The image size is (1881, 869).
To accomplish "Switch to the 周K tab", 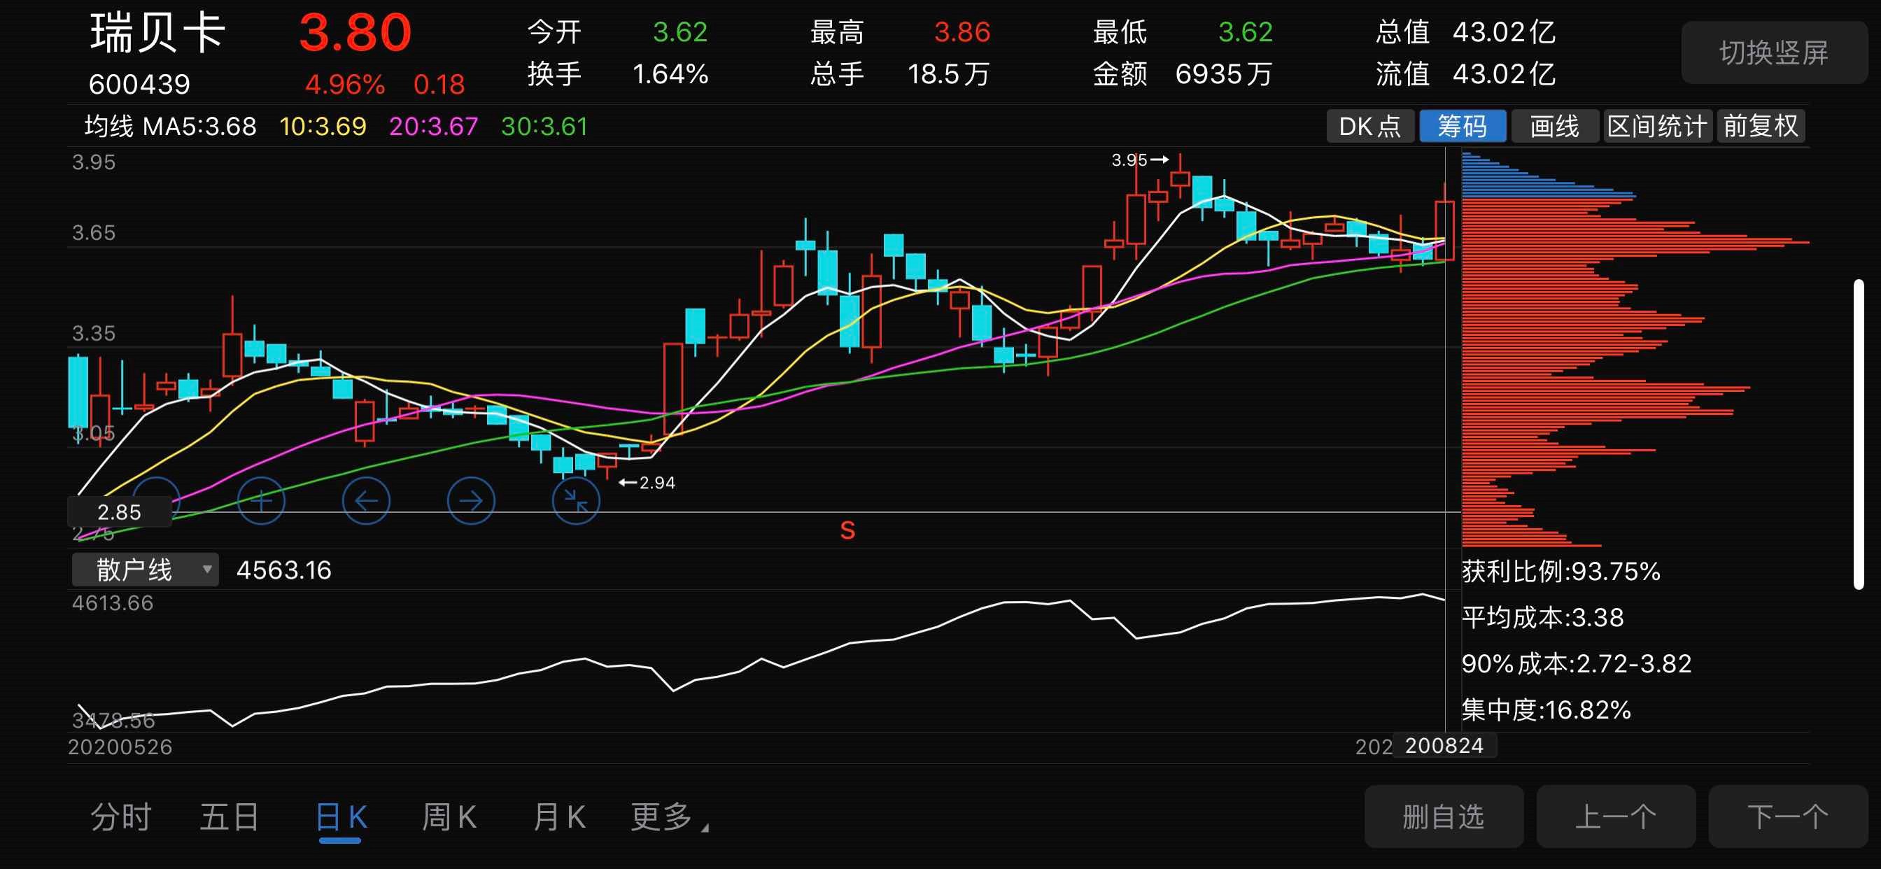I will tap(450, 817).
